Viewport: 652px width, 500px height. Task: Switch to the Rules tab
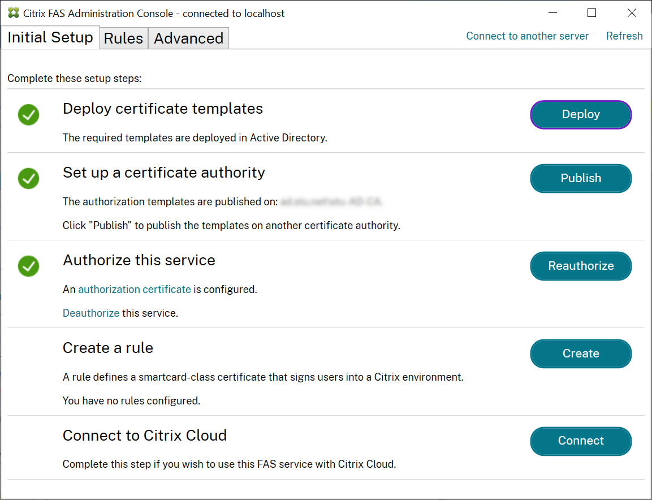(x=123, y=38)
